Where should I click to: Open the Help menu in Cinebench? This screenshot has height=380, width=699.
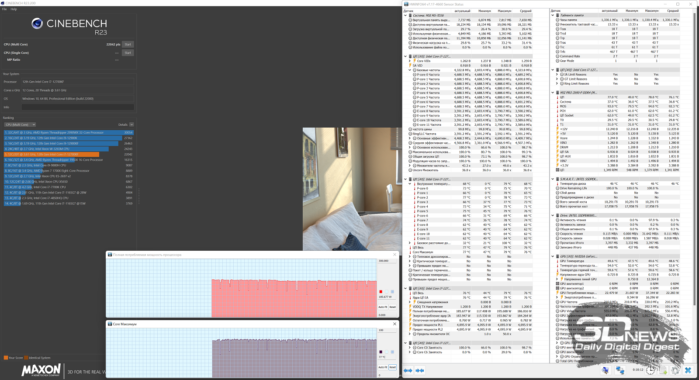(x=14, y=9)
